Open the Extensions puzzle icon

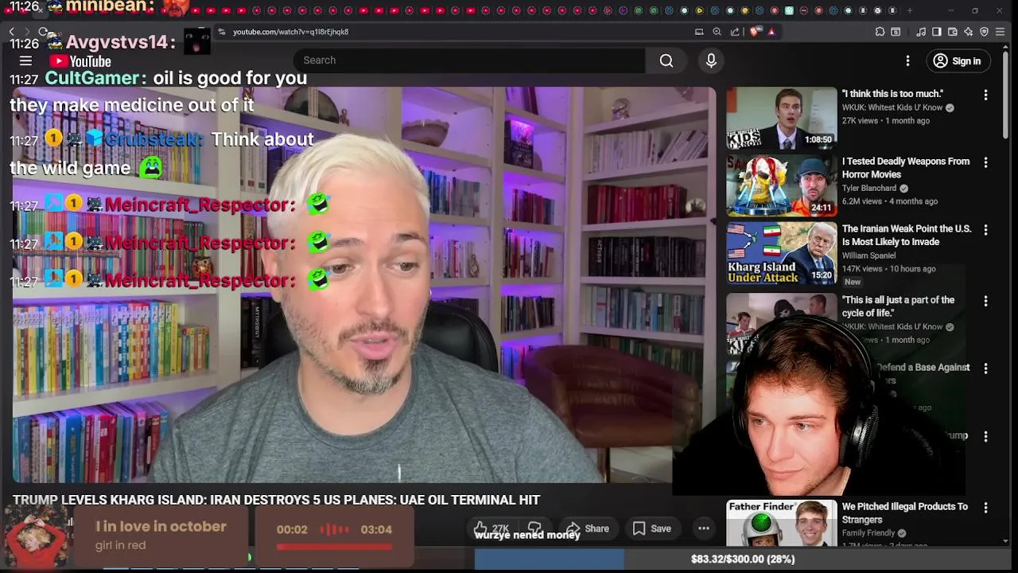point(880,32)
